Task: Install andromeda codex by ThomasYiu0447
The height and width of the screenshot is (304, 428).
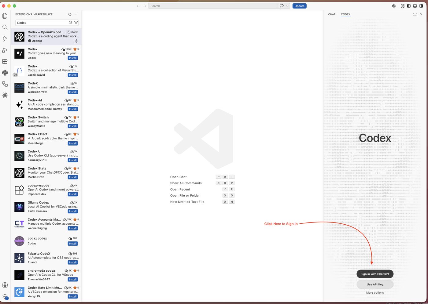Action: [73, 280]
